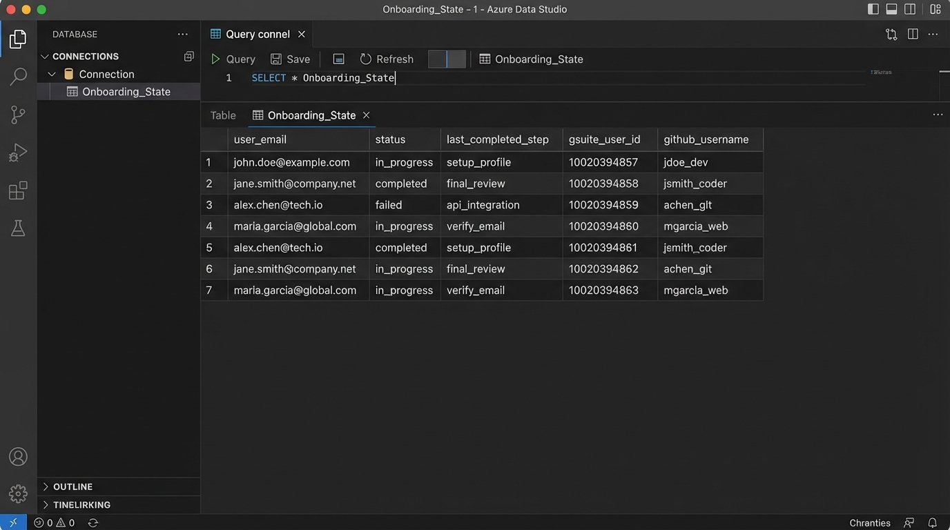
Task: Open the Testing flask icon
Action: [x=18, y=228]
